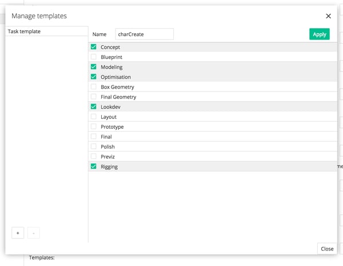Close the Manage templates dialog with X

click(x=328, y=16)
